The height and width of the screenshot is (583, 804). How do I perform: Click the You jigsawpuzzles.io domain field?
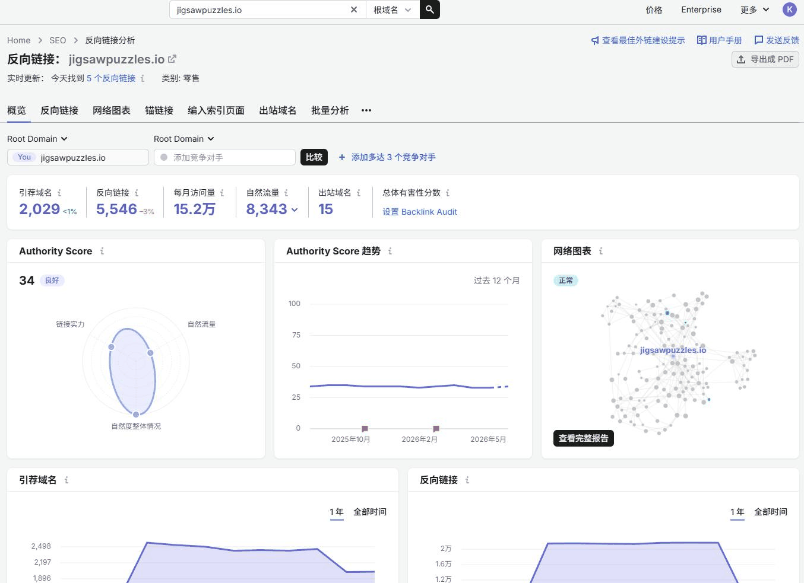tap(78, 157)
